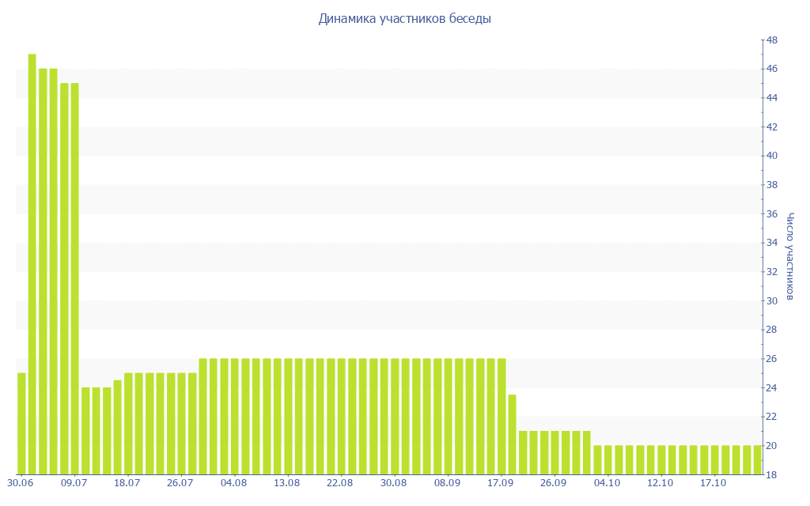Select the bar above the 04.10 label
The image size is (810, 506).
click(x=608, y=460)
